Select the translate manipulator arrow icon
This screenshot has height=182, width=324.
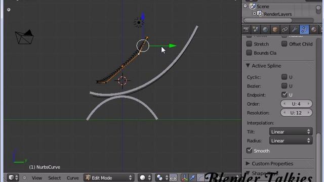click(x=192, y=177)
